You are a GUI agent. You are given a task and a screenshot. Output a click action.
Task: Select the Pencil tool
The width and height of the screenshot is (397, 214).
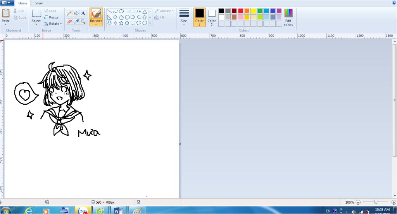pos(69,14)
